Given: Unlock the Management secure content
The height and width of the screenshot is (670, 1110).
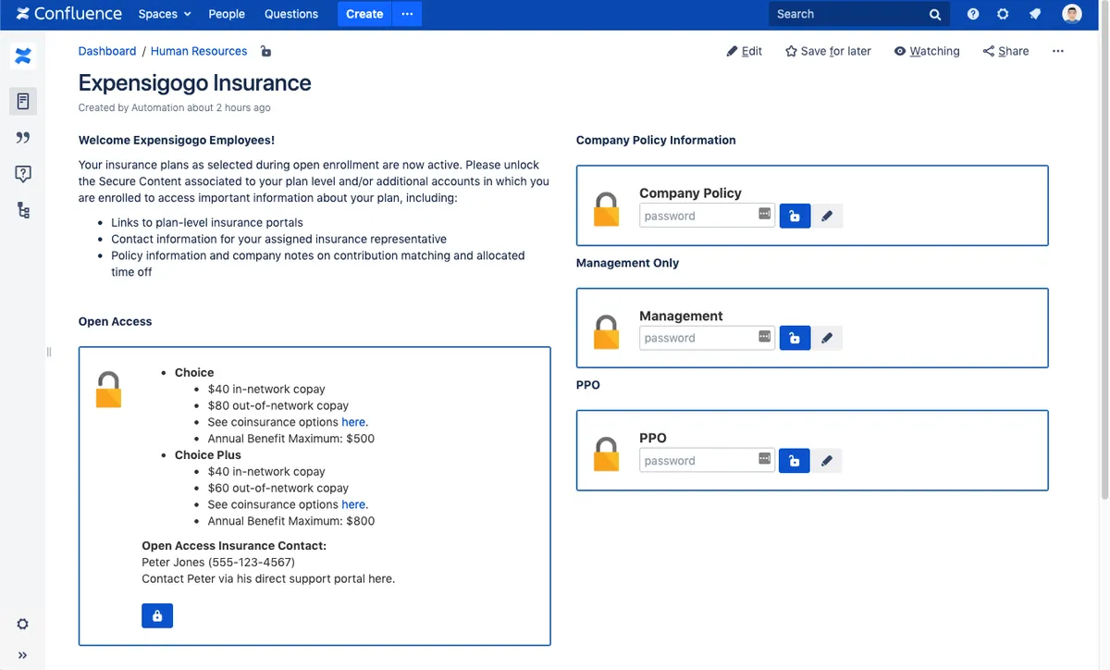Looking at the screenshot, I should (795, 338).
